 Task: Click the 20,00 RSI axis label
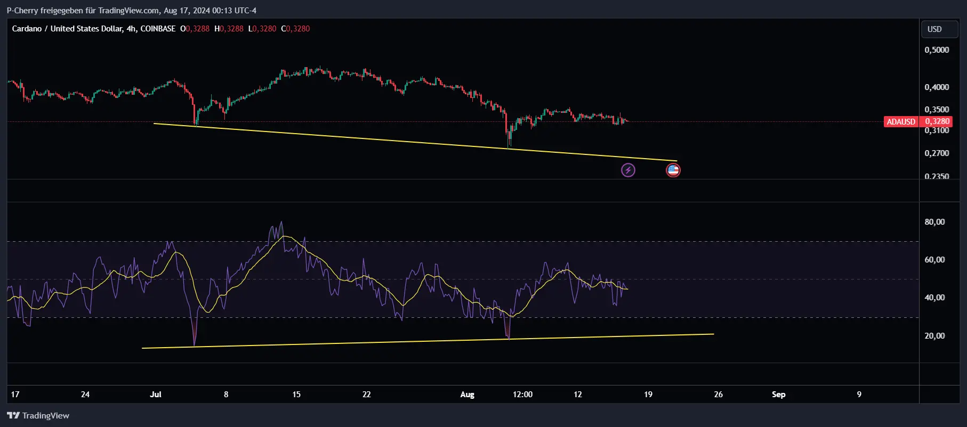[934, 335]
